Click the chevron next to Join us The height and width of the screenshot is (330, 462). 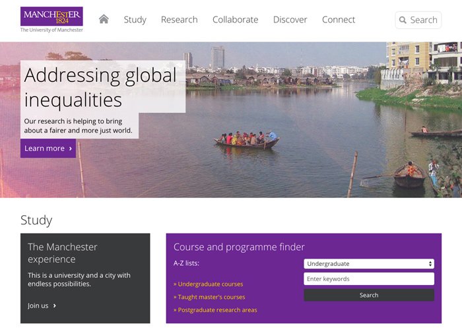point(55,306)
